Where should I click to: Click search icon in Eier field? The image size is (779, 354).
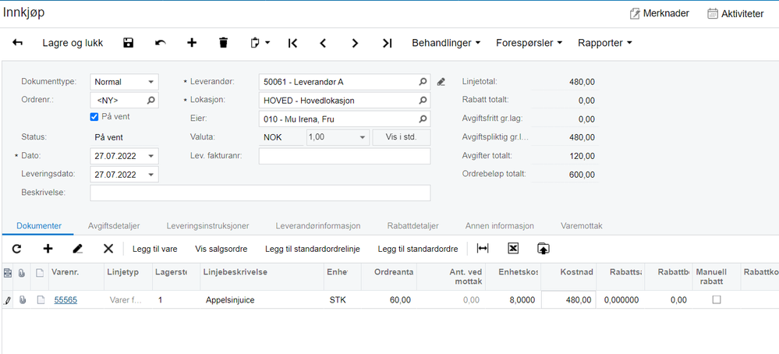[x=423, y=119]
